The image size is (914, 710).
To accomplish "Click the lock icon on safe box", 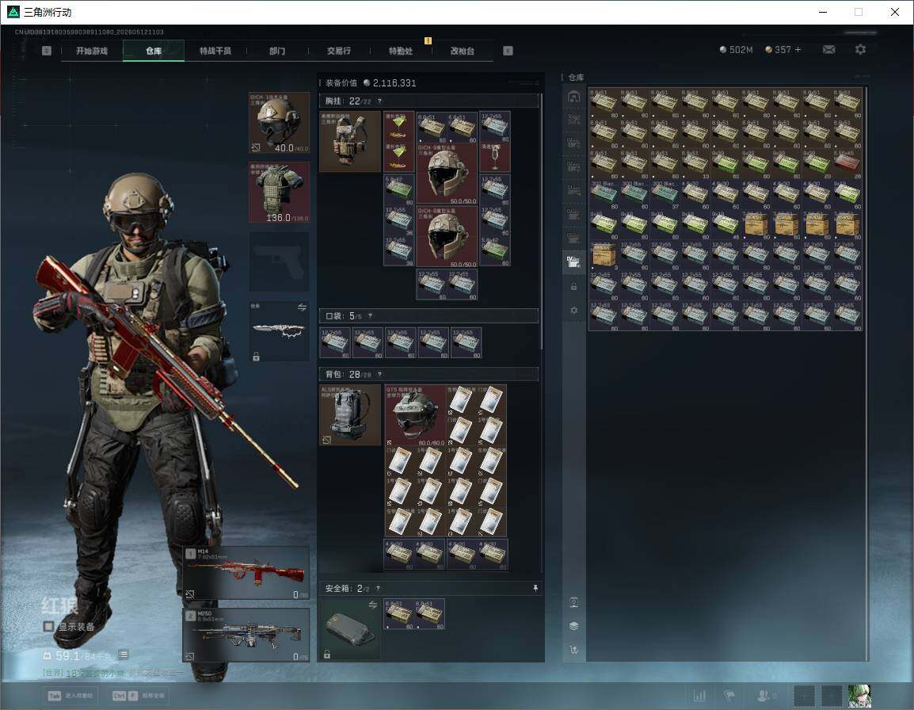I will 327,655.
